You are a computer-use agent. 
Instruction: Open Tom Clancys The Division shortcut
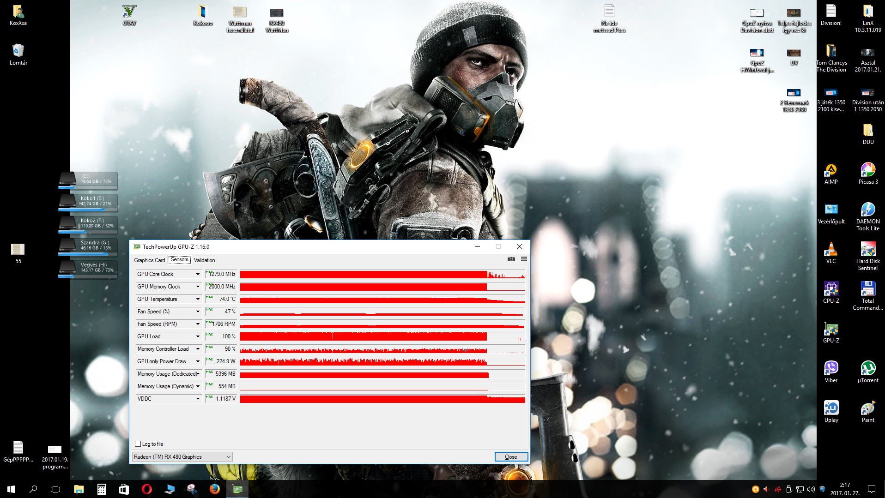pos(831,58)
